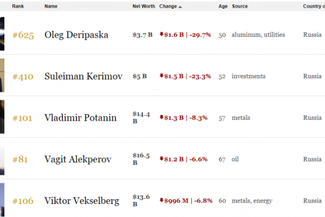
Task: Sort the list by the Name column header
Action: click(51, 7)
